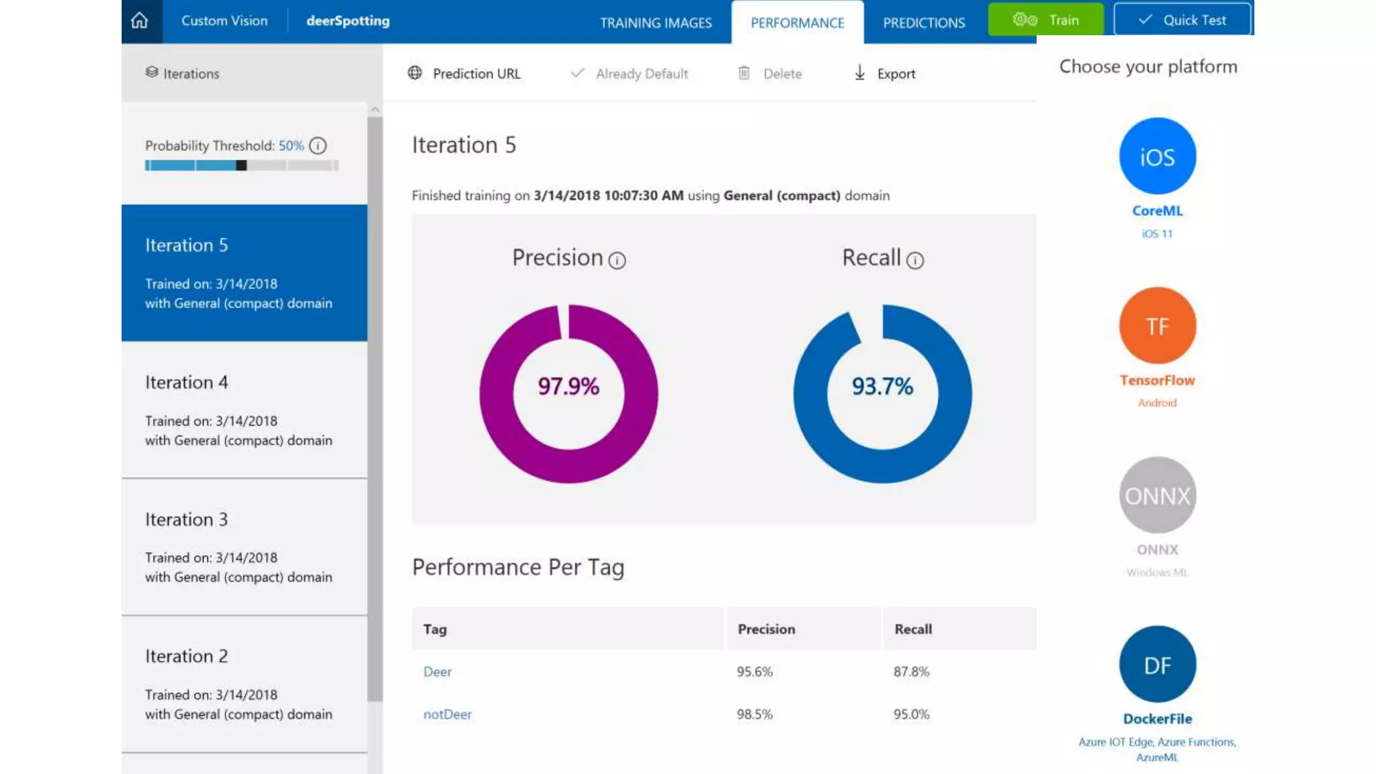Click info icon next to Recall

tap(915, 261)
